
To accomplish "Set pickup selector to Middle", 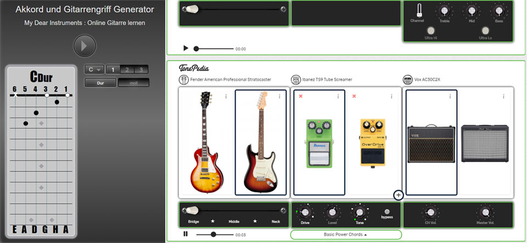I will 234,222.
